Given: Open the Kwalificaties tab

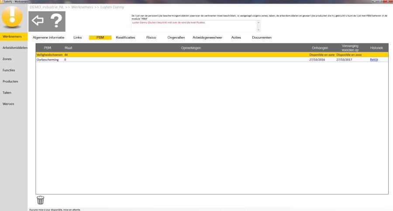Looking at the screenshot, I should coord(125,37).
